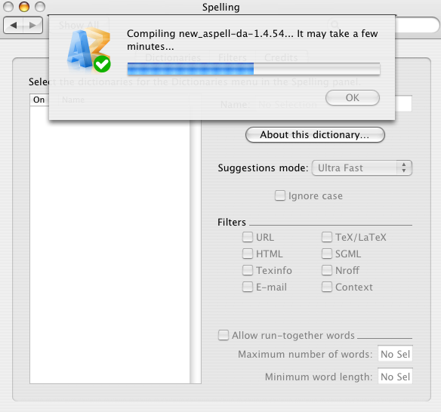Click the back navigation arrow

point(14,26)
